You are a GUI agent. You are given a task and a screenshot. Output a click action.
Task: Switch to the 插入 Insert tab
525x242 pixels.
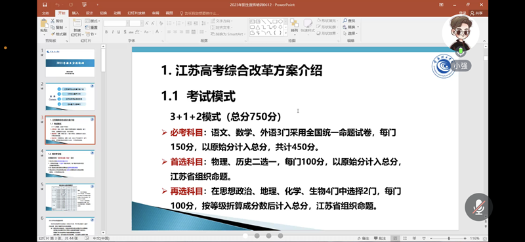click(x=75, y=13)
